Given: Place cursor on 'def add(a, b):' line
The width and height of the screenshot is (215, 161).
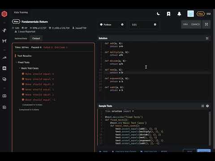Looking at the screenshot, I should click(x=113, y=43).
